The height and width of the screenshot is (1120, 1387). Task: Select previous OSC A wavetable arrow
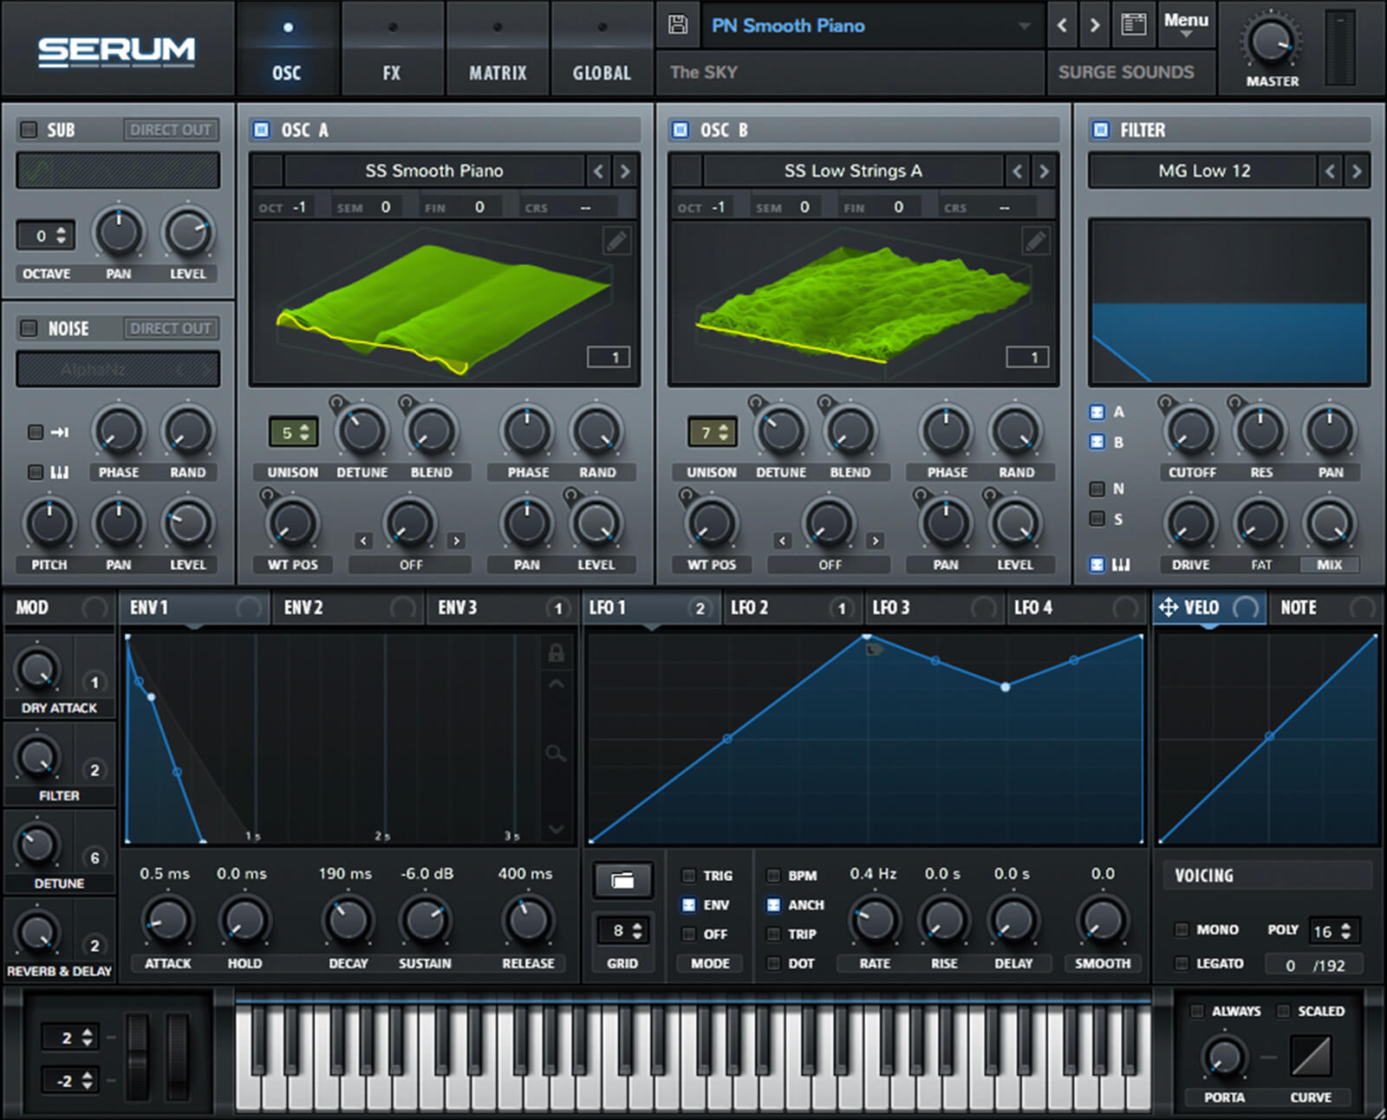click(598, 171)
